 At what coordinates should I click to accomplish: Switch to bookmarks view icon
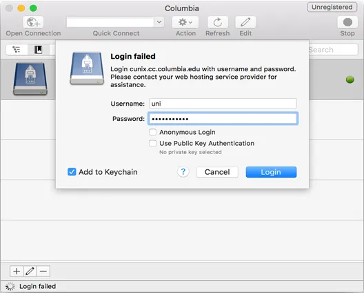[x=38, y=50]
